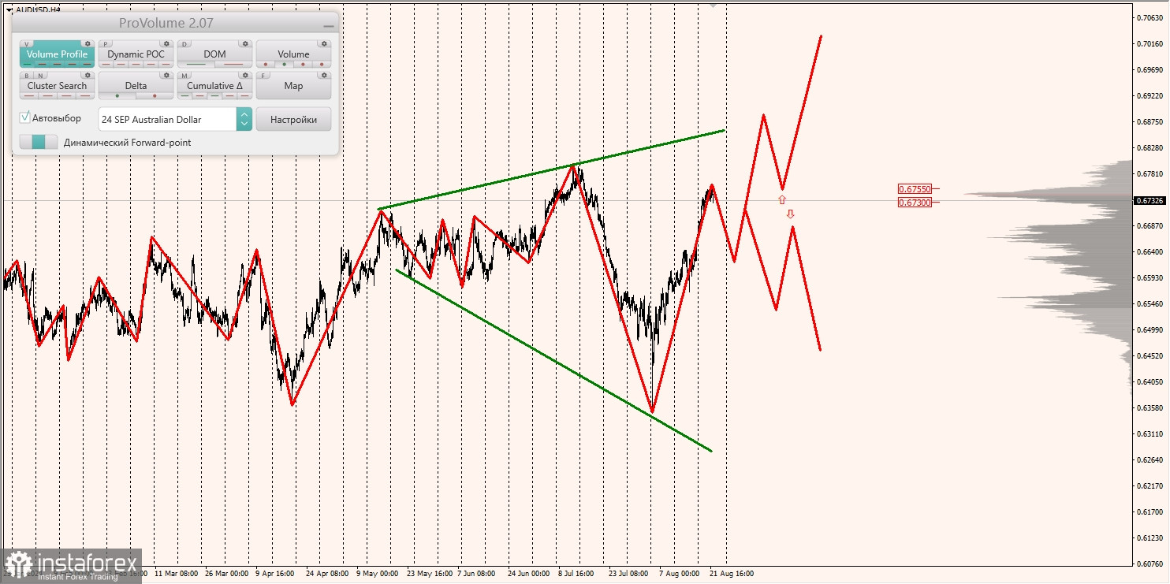
Task: Click the M hotkey badge on Cumulative Δ
Action: (184, 76)
